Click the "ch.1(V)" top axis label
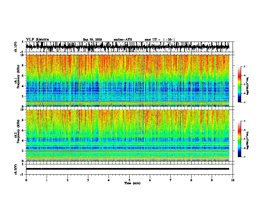 click(x=16, y=47)
